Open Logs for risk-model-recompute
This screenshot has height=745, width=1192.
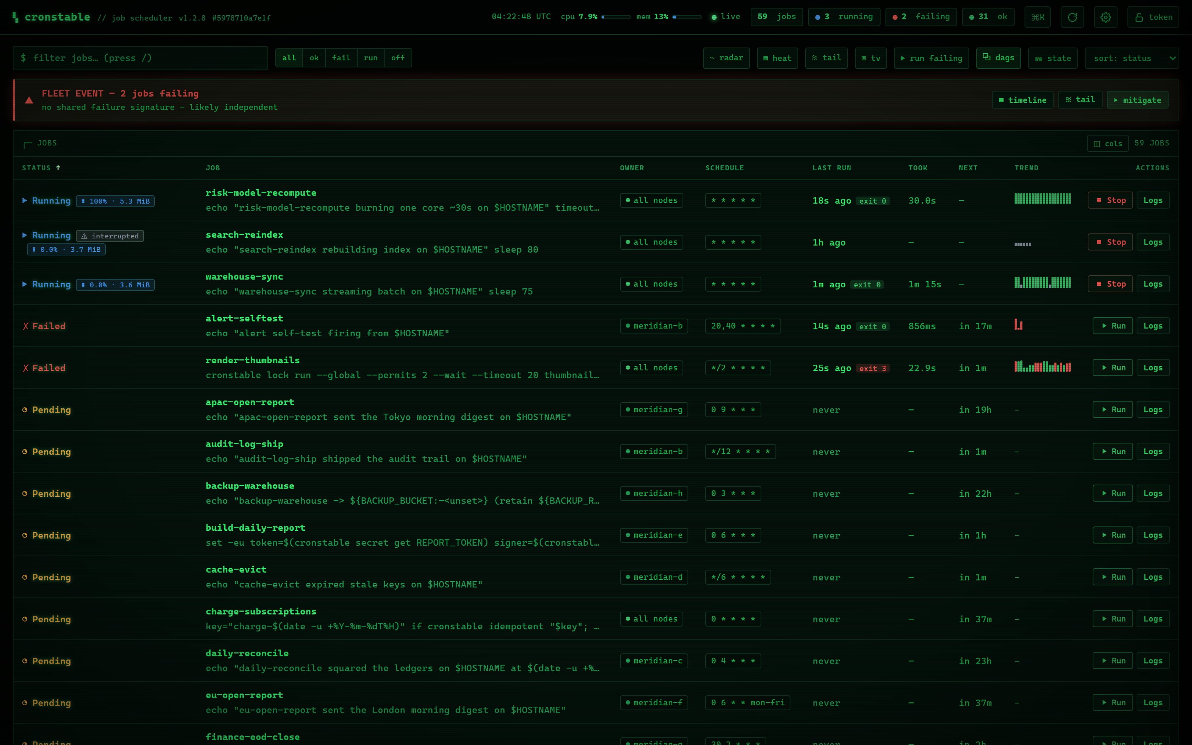click(1153, 200)
